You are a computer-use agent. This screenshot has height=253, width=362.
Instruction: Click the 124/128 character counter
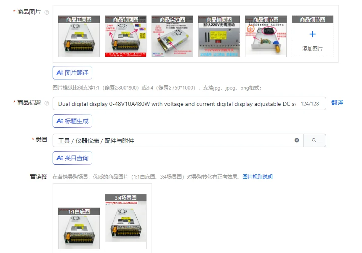point(309,104)
